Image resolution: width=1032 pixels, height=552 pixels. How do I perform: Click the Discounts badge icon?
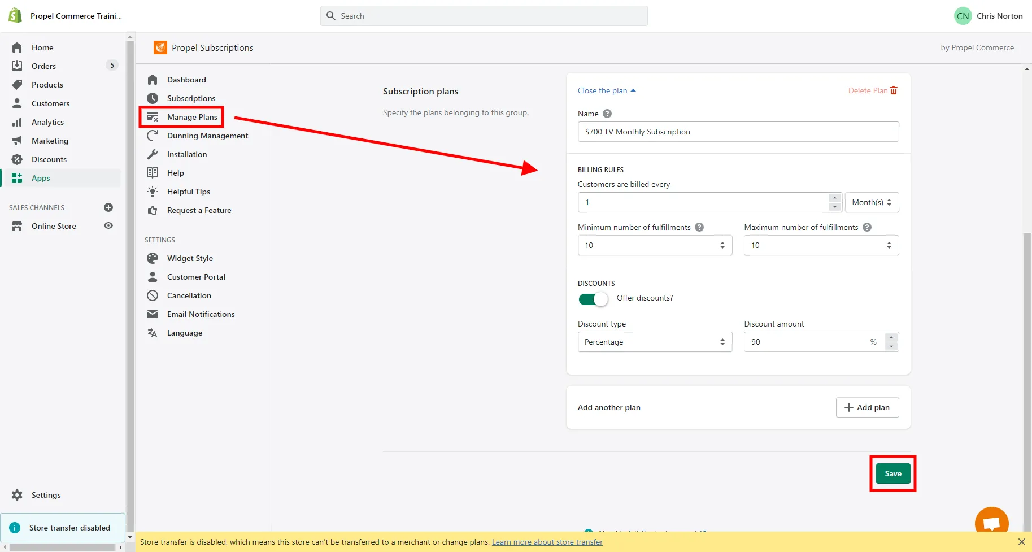[17, 159]
